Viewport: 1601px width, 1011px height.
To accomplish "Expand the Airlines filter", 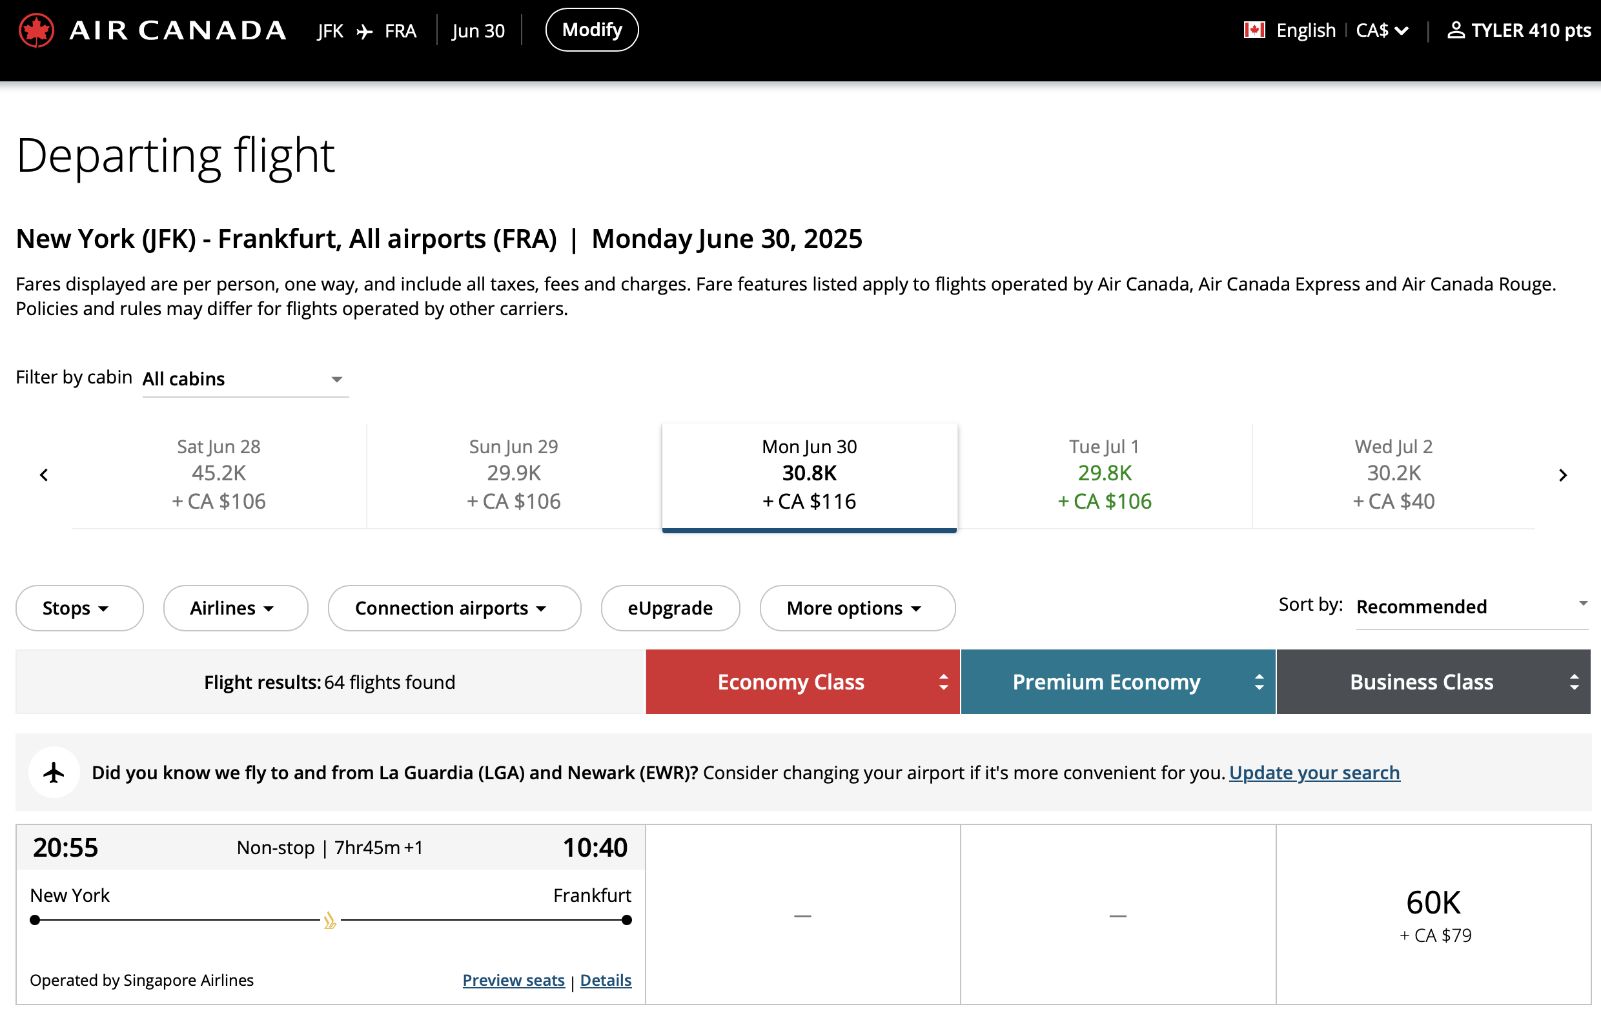I will point(236,608).
